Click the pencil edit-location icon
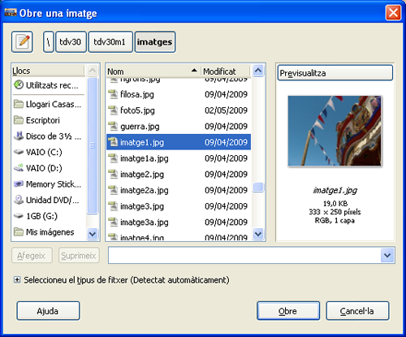The width and height of the screenshot is (406, 337). (x=22, y=42)
